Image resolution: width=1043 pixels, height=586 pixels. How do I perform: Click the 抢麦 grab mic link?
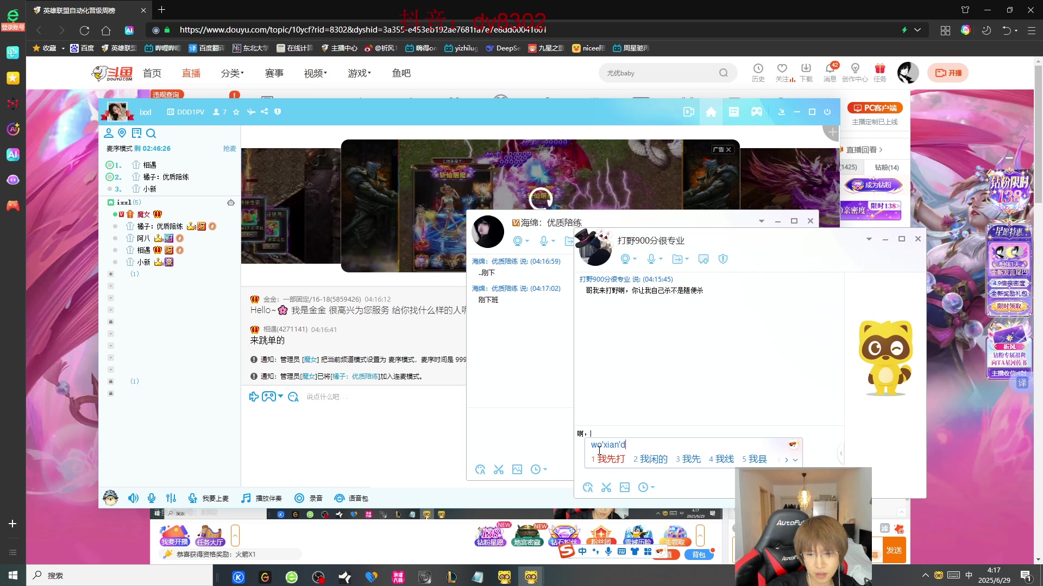[229, 149]
